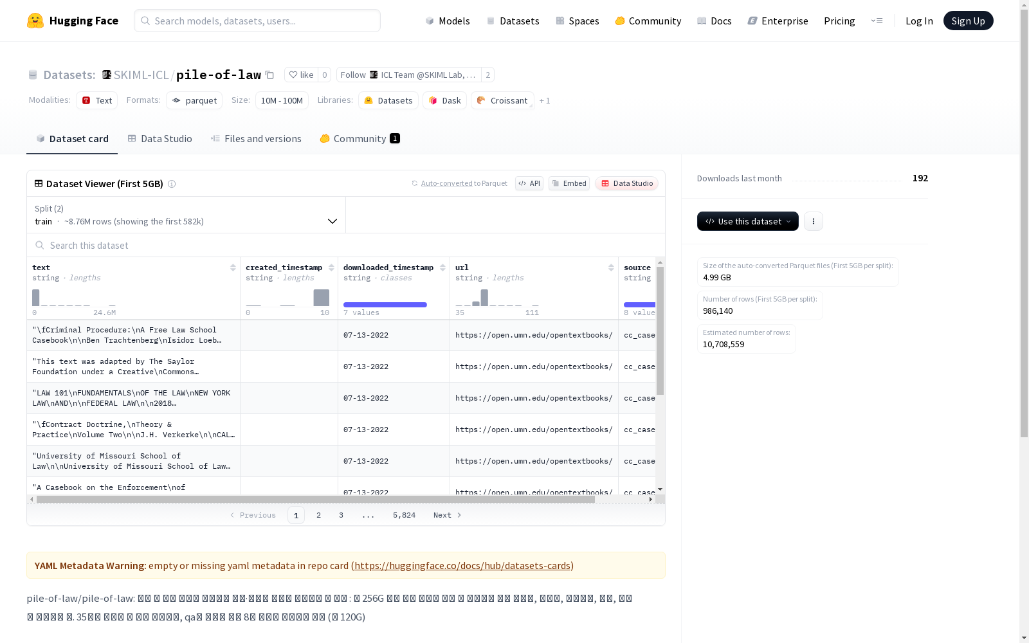Select the Croissant library tag

tap(502, 100)
